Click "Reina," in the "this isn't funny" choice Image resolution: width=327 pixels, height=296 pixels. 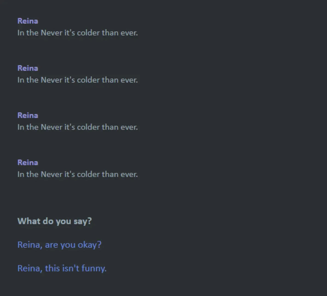pos(30,268)
